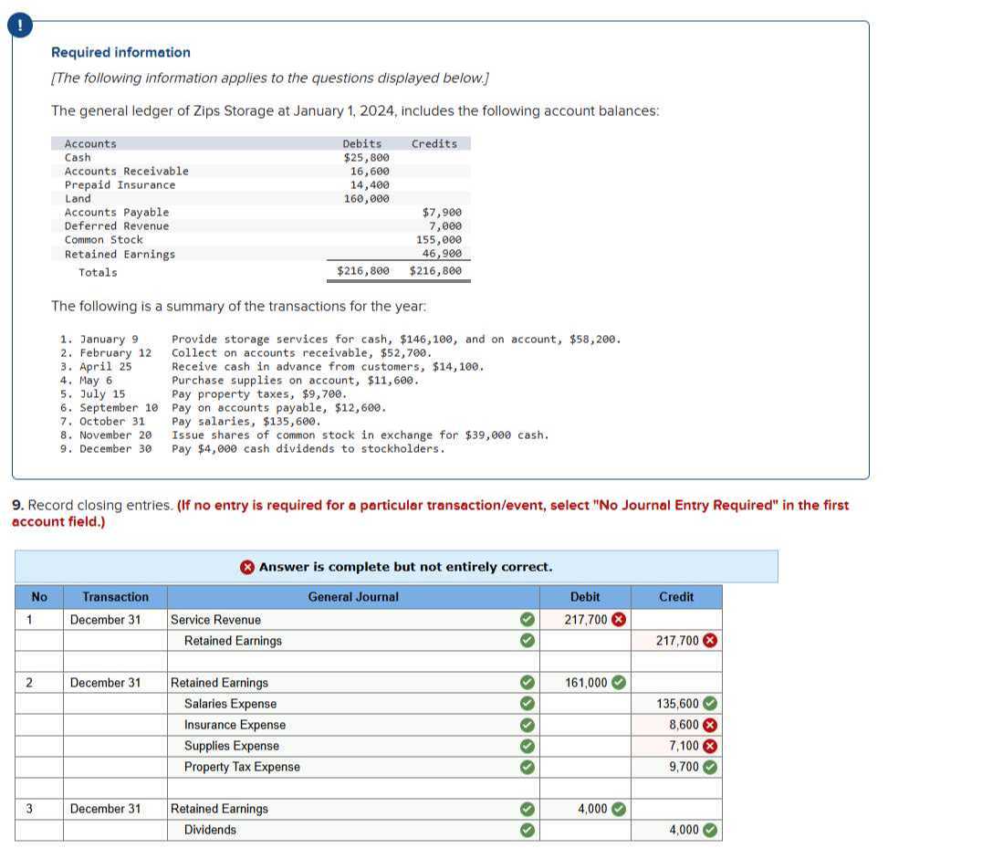This screenshot has width=982, height=859.
Task: Click the Debit column header
Action: coord(585,597)
